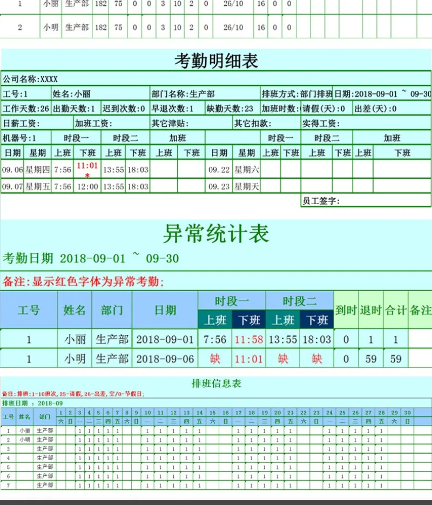Click the red 备注 abnormal attendance note
Viewport: 432px width, 505px height.
coord(83,281)
